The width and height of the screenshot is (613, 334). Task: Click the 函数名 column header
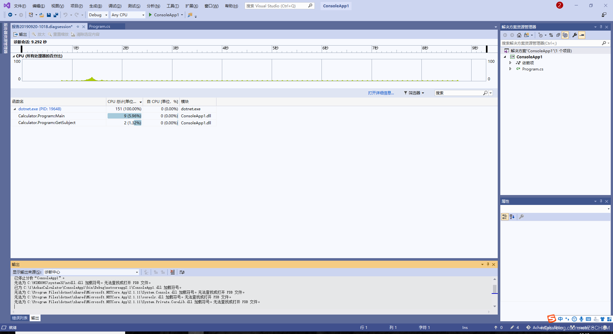58,102
